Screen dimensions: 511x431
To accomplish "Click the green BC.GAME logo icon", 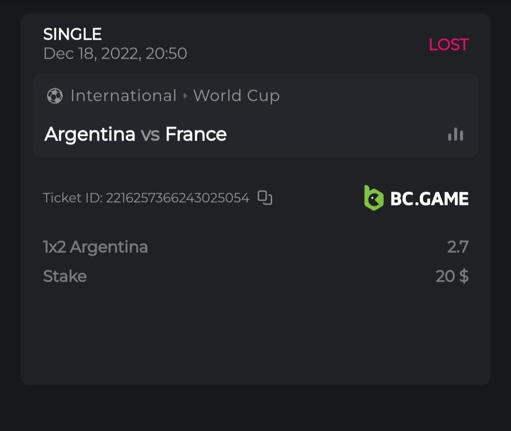I will pos(373,198).
